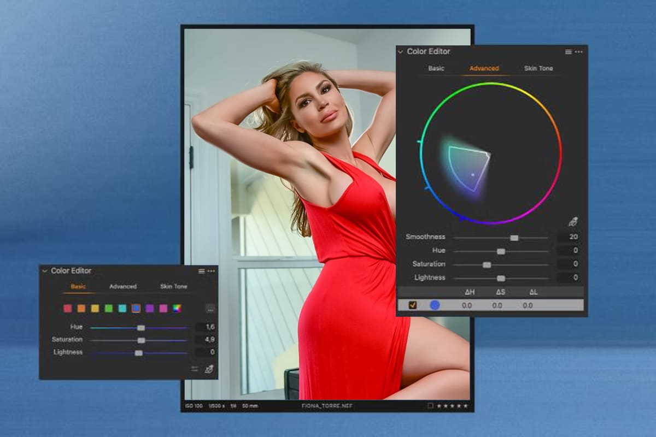Switch to Skin Tone tab in upper panel
656x437 pixels.
(538, 68)
